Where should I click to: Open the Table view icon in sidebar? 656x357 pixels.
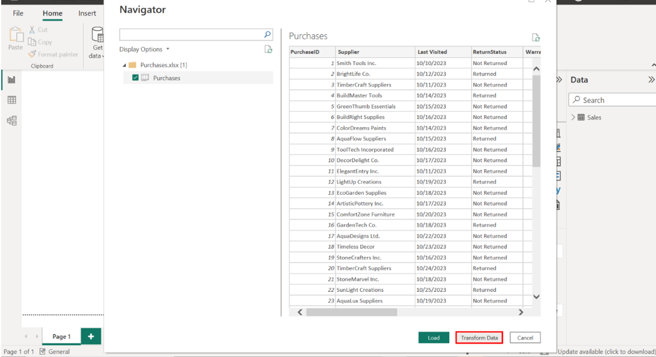point(11,100)
